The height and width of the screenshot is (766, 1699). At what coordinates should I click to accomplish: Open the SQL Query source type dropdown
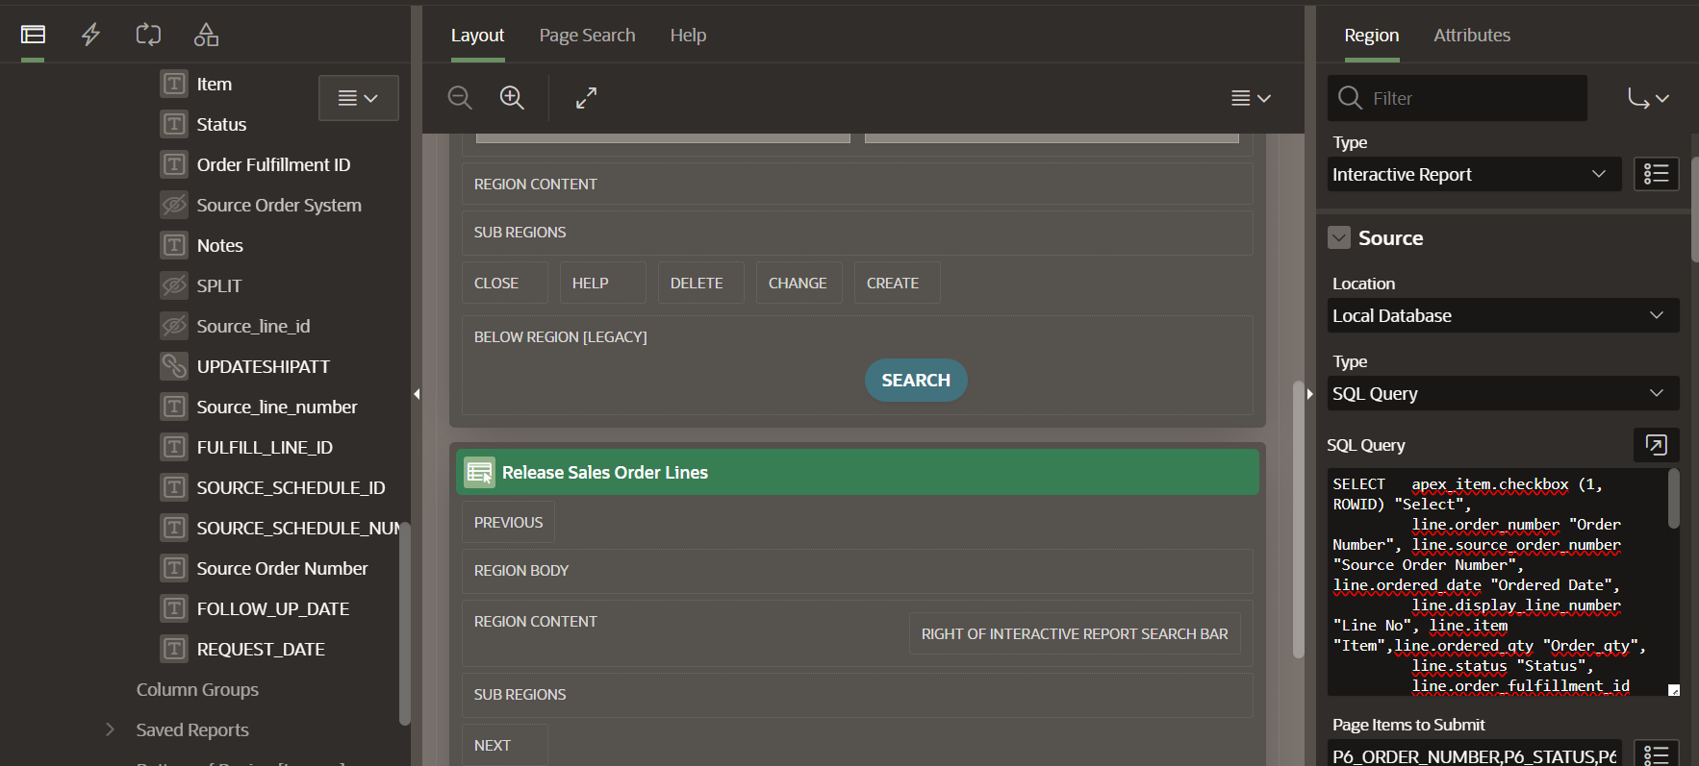click(1503, 393)
